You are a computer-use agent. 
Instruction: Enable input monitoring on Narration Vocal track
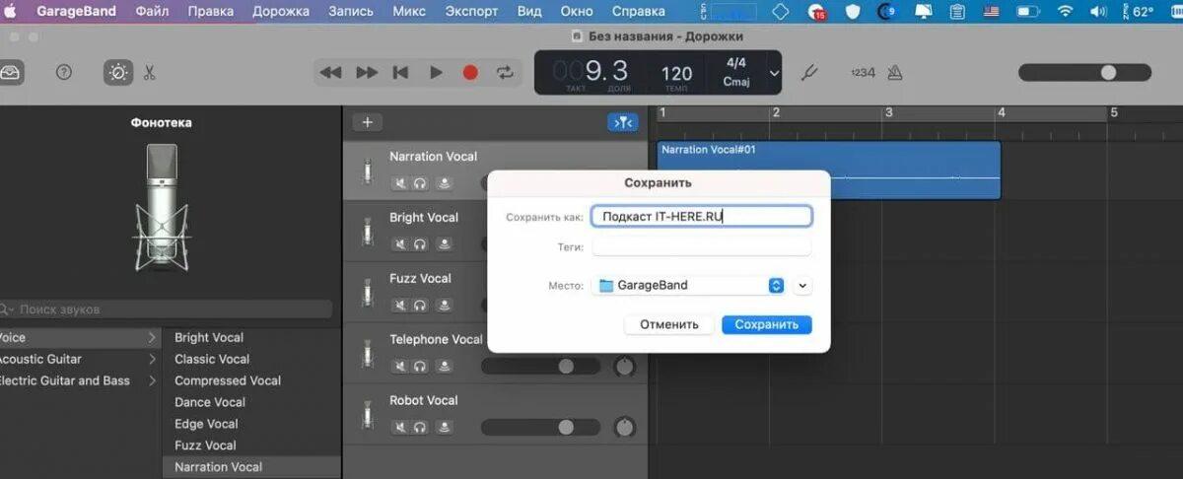pos(444,183)
